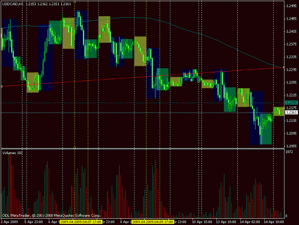Click the 1.2135 price axis label
The width and height of the screenshot is (299, 225).
click(x=291, y=120)
